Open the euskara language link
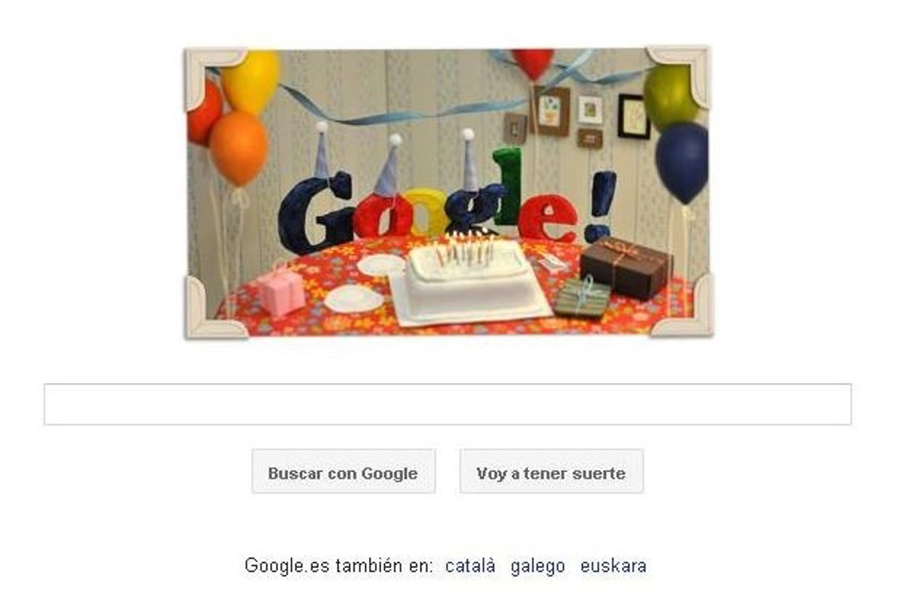This screenshot has height=604, width=900. [613, 566]
